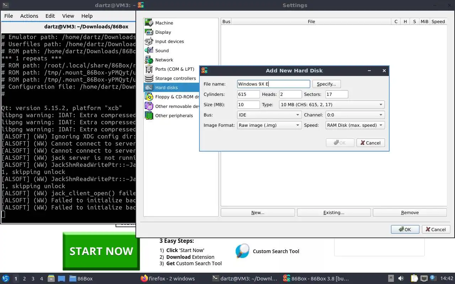
Task: Open the volume control in system tray
Action: 401,278
